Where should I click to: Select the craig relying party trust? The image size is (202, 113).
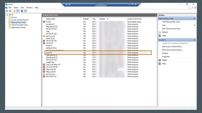(x=48, y=31)
